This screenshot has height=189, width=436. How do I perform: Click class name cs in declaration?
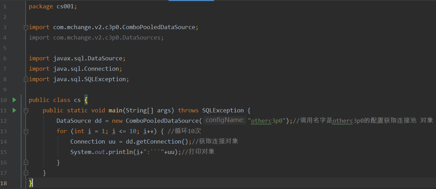tap(77, 100)
